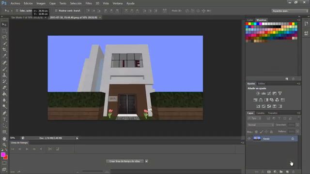Open the workspace selector dropdown
The height and width of the screenshot is (174, 310).
click(290, 11)
